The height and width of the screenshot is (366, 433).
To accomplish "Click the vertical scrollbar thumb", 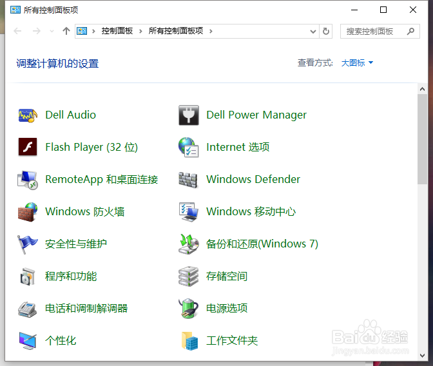I will (x=422, y=139).
